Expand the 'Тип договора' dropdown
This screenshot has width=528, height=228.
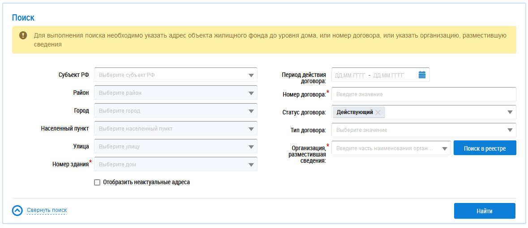510,130
